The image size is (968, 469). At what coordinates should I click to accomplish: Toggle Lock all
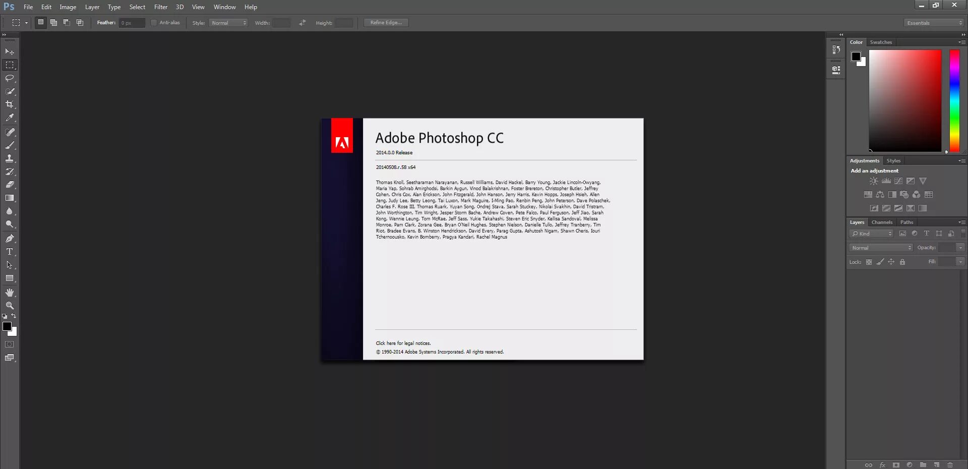902,262
